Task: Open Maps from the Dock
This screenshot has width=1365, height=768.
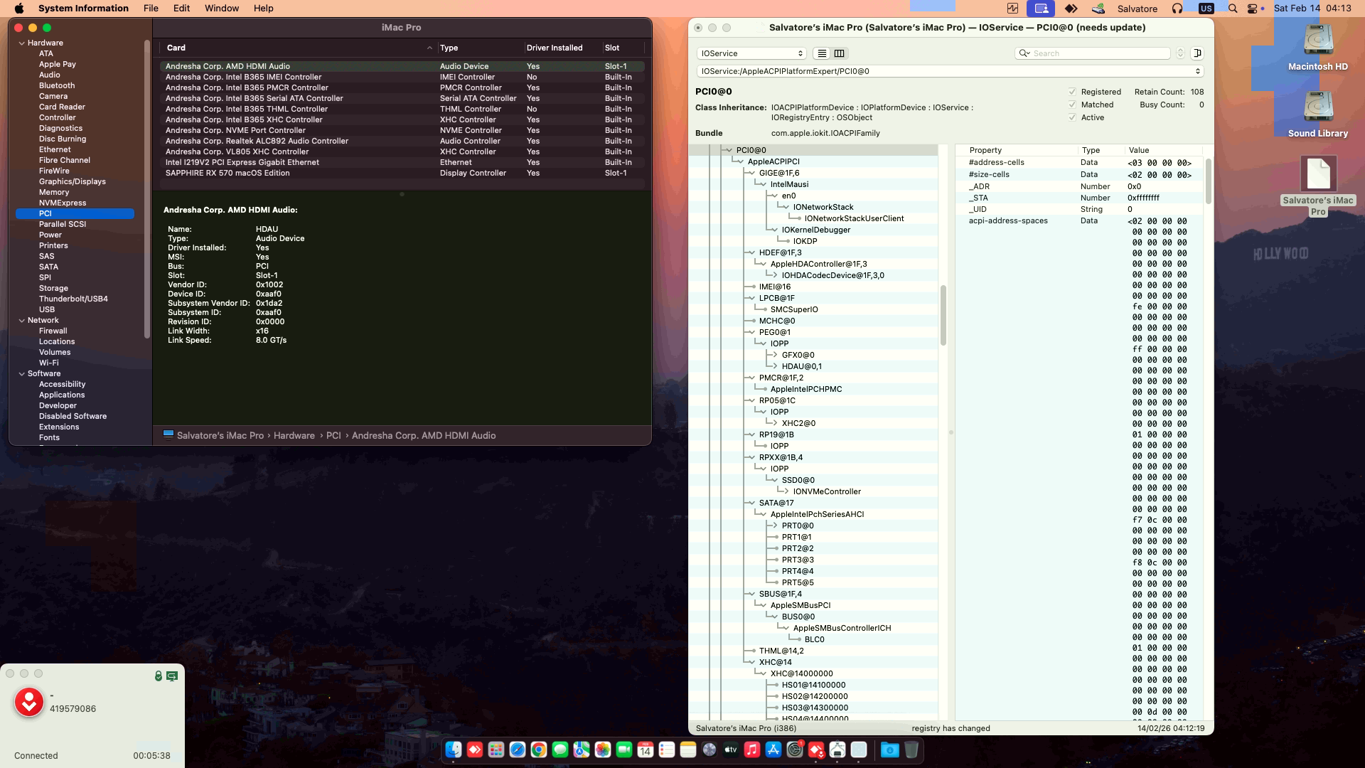Action: coord(582,750)
